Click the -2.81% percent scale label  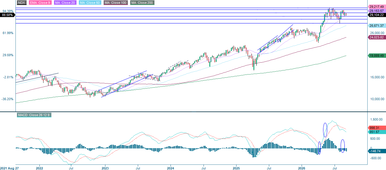[x=8, y=77]
